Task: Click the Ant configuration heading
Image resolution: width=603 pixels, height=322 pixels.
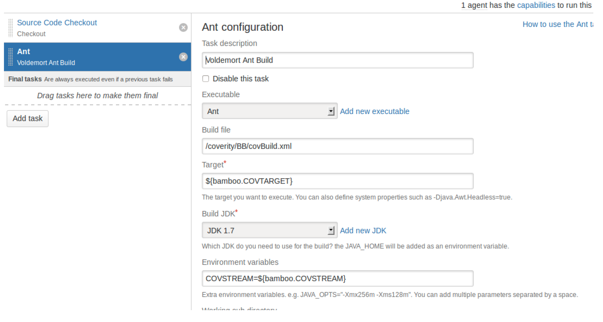Action: 242,27
